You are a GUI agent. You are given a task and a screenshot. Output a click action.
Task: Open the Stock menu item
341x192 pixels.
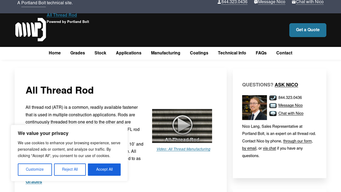click(x=100, y=53)
